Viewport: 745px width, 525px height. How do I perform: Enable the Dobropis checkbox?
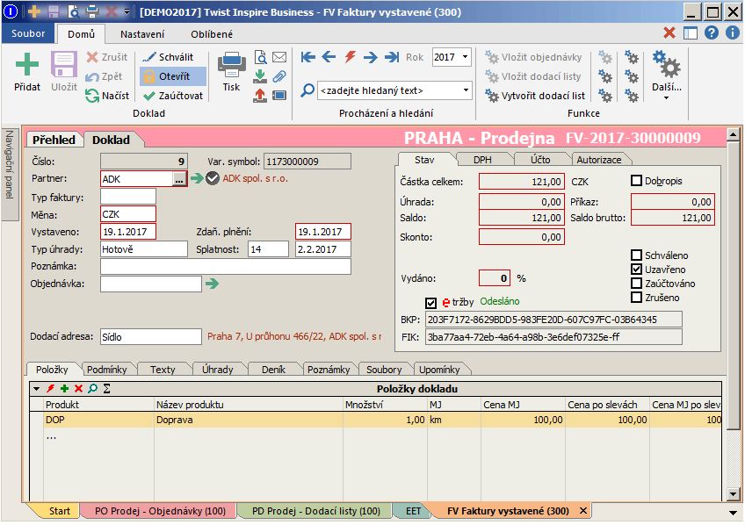tap(637, 181)
